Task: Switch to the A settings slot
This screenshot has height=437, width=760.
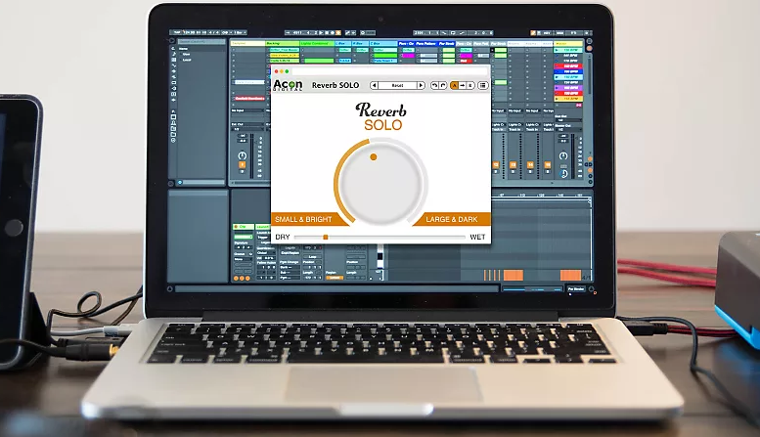Action: [454, 85]
